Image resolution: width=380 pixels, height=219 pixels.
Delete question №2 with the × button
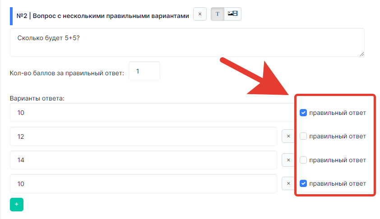point(199,14)
